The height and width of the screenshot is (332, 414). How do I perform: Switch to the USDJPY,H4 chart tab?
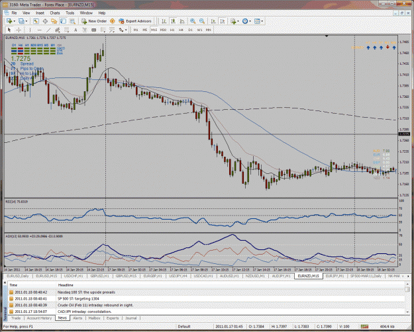coord(178,276)
